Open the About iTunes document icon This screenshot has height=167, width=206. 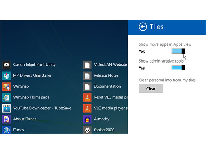tap(6, 119)
